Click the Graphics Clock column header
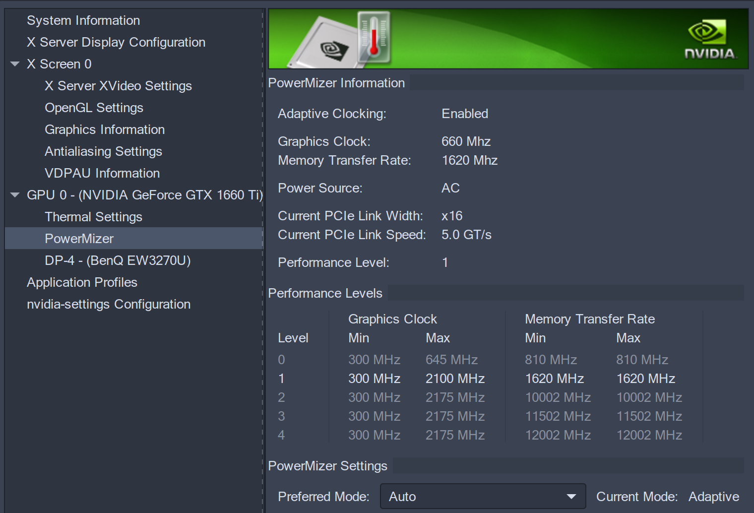The image size is (754, 513). [392, 319]
